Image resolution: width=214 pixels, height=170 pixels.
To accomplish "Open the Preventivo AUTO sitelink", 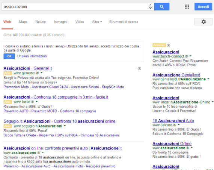I will 16,111.
